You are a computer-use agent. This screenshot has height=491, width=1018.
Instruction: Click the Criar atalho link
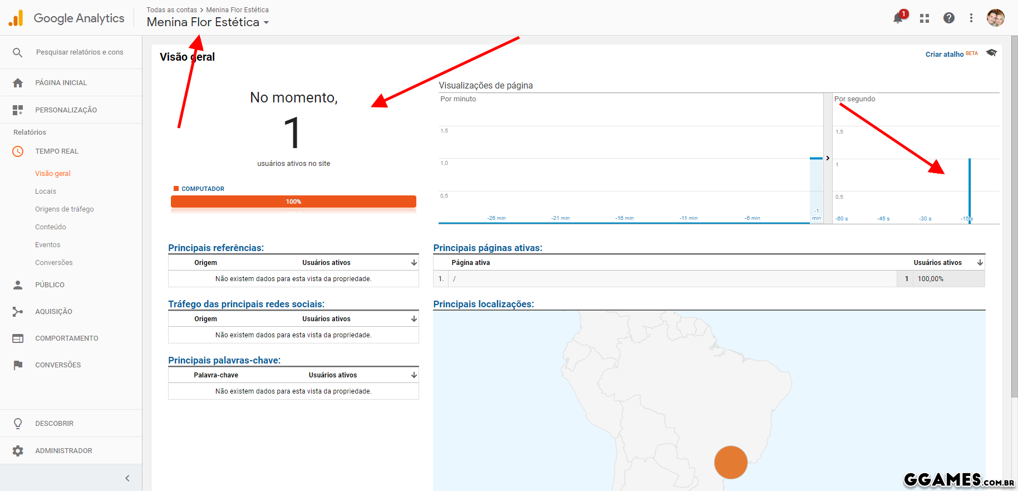coord(944,54)
